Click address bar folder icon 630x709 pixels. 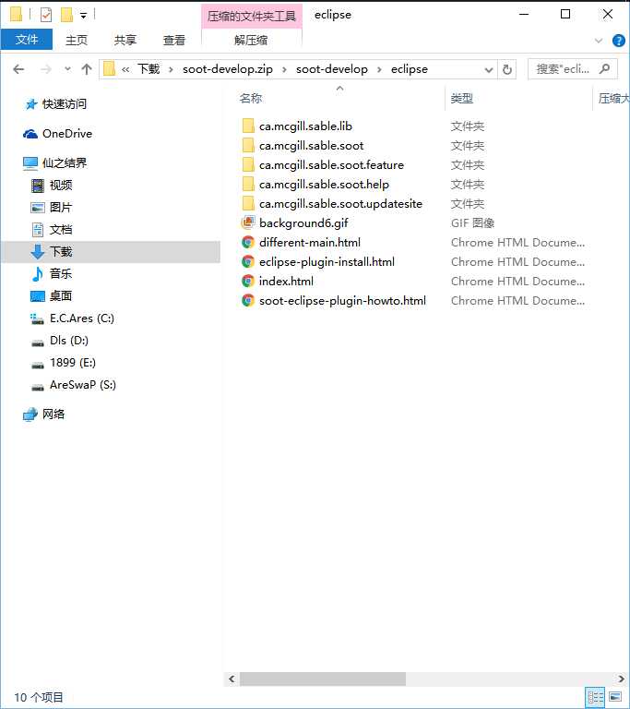click(109, 69)
